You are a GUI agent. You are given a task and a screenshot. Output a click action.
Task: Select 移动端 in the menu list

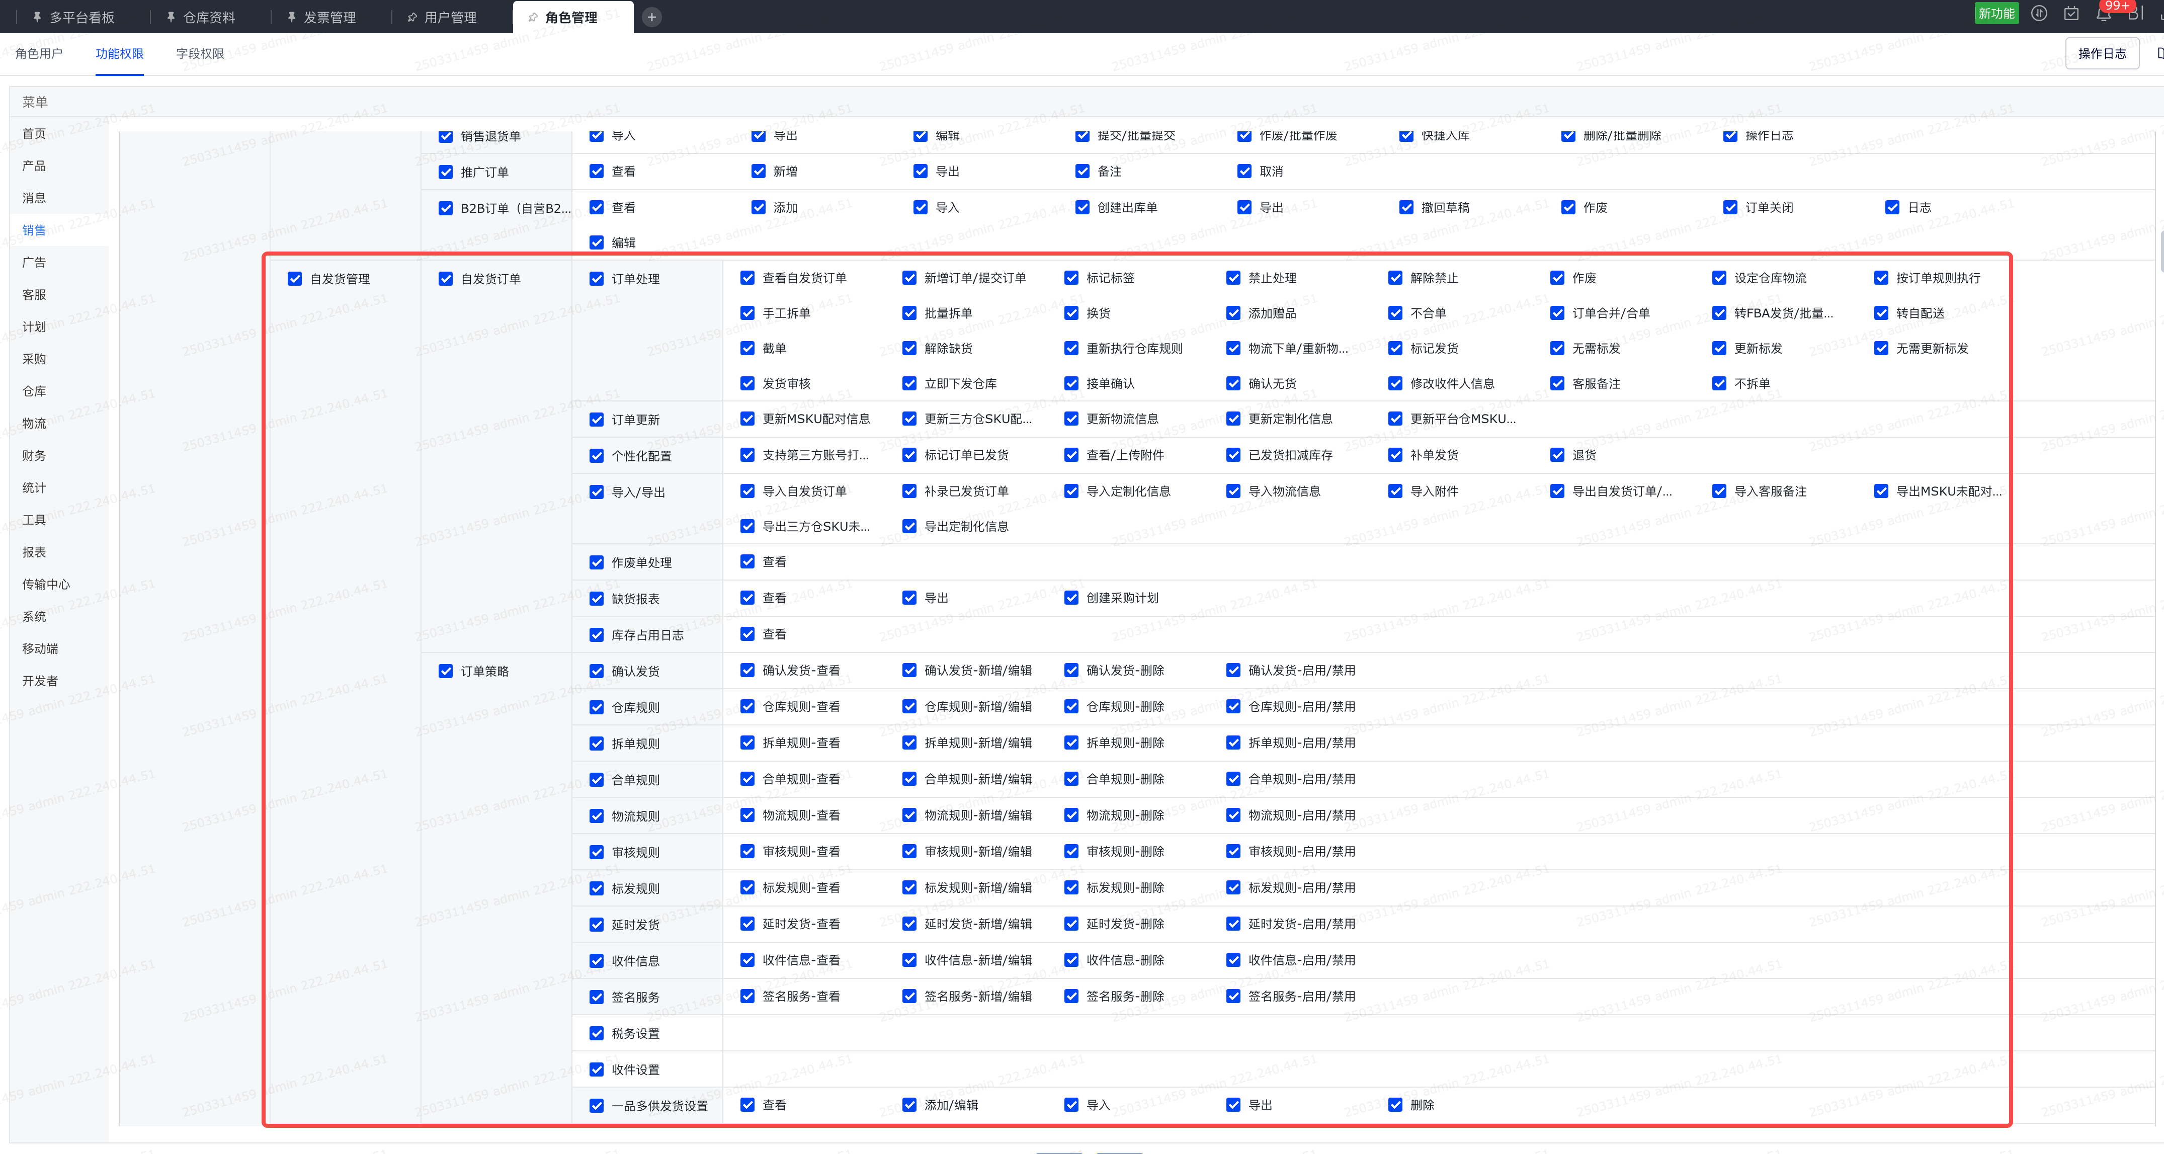pos(40,648)
